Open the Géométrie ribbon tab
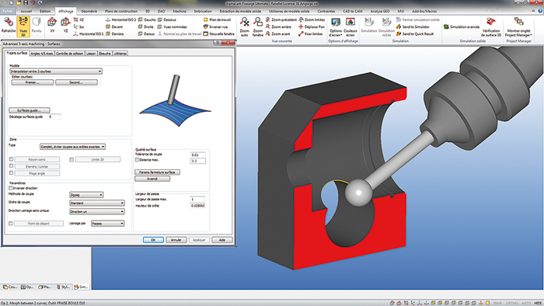 click(89, 11)
